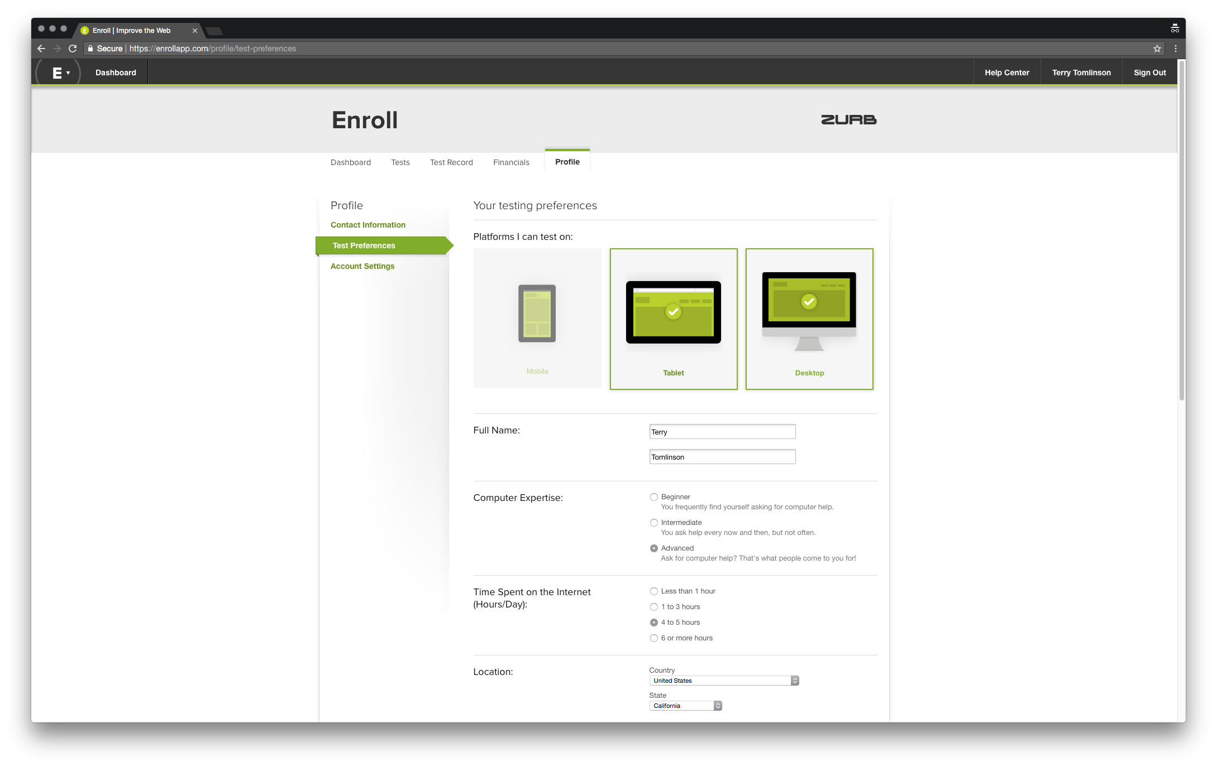Select 4 to 5 hours internet usage

[x=653, y=622]
